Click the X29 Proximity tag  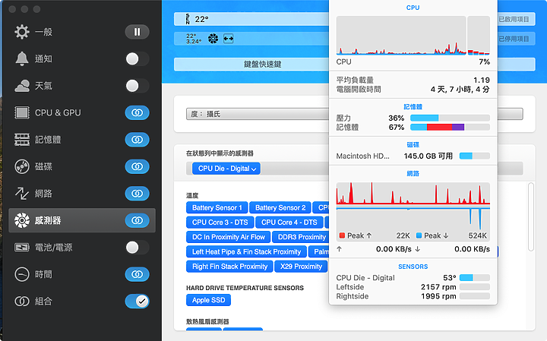[x=301, y=267]
